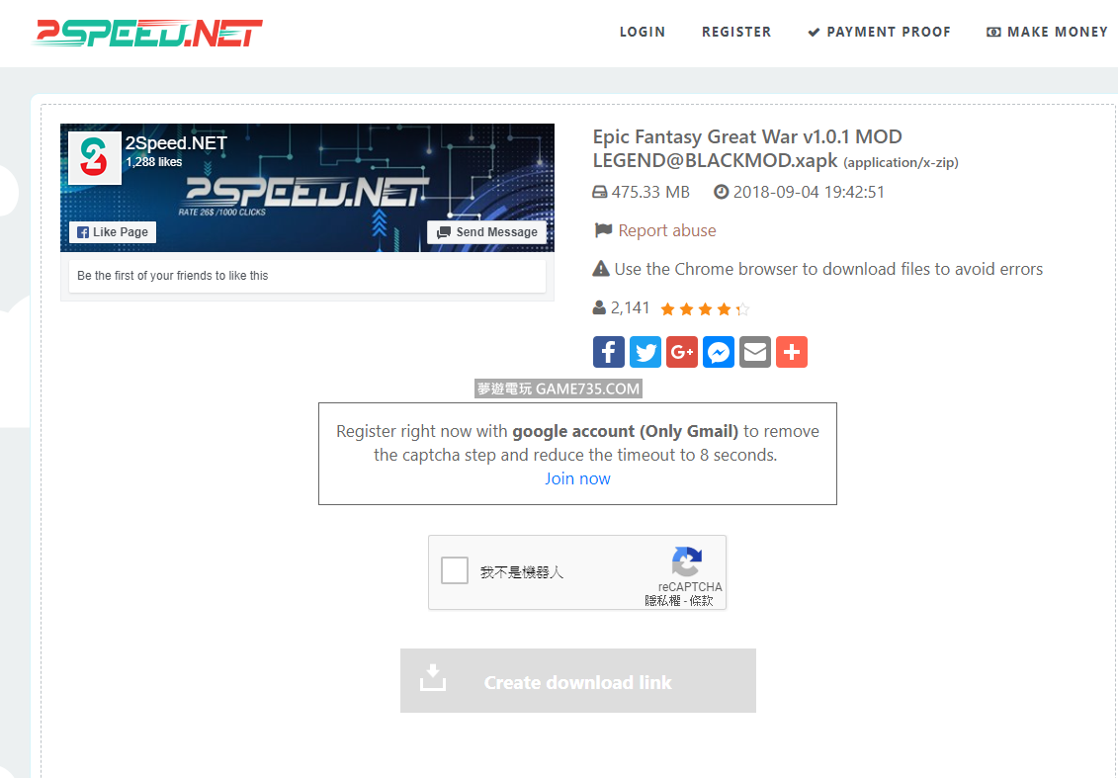Image resolution: width=1118 pixels, height=778 pixels.
Task: Go to REGISTER page
Action: click(x=735, y=32)
